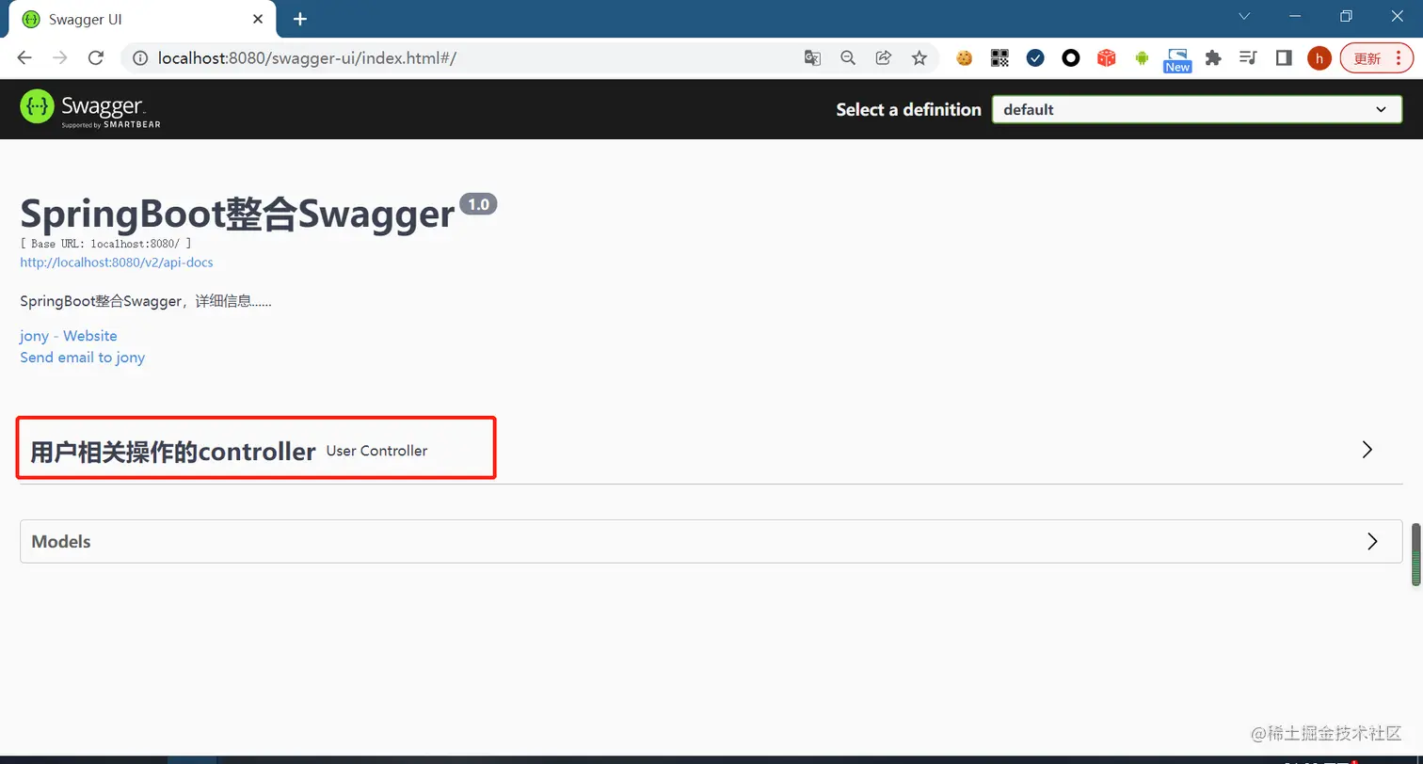The image size is (1423, 764).
Task: Click the translate page icon
Action: pos(812,58)
